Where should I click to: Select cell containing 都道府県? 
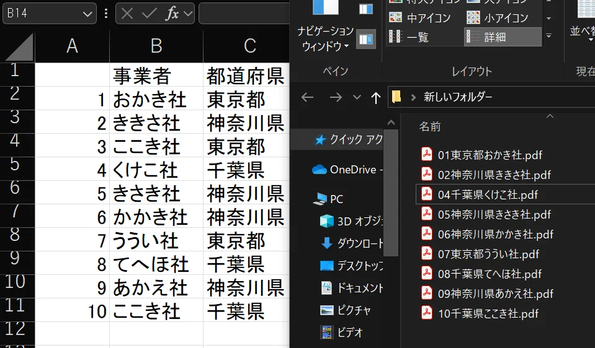coord(246,75)
